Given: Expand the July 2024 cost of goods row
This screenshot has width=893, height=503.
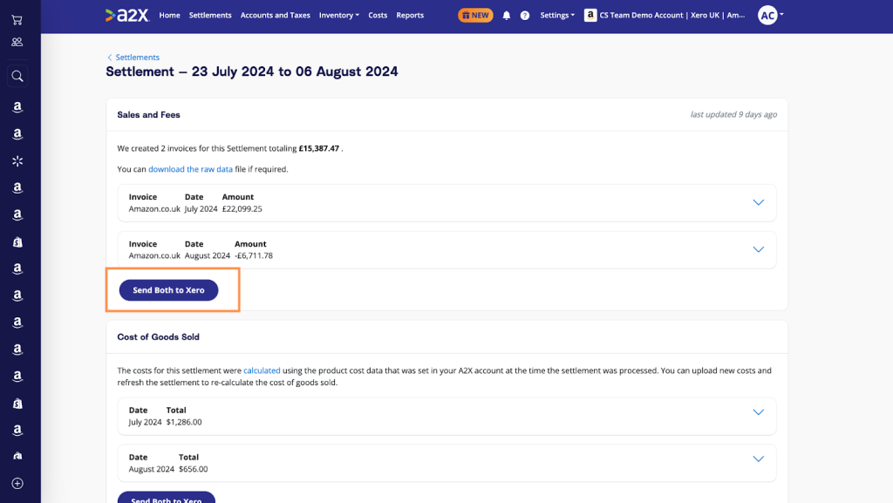Looking at the screenshot, I should click(758, 412).
